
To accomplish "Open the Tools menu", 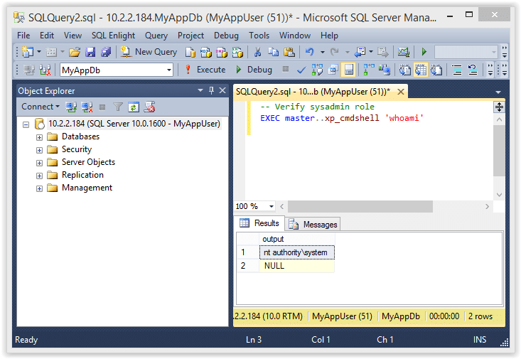I will coord(259,36).
